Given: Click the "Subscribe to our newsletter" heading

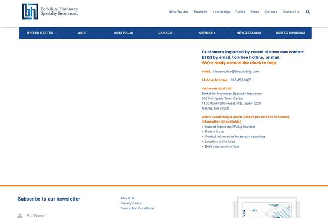Looking at the screenshot, I should (49, 199).
